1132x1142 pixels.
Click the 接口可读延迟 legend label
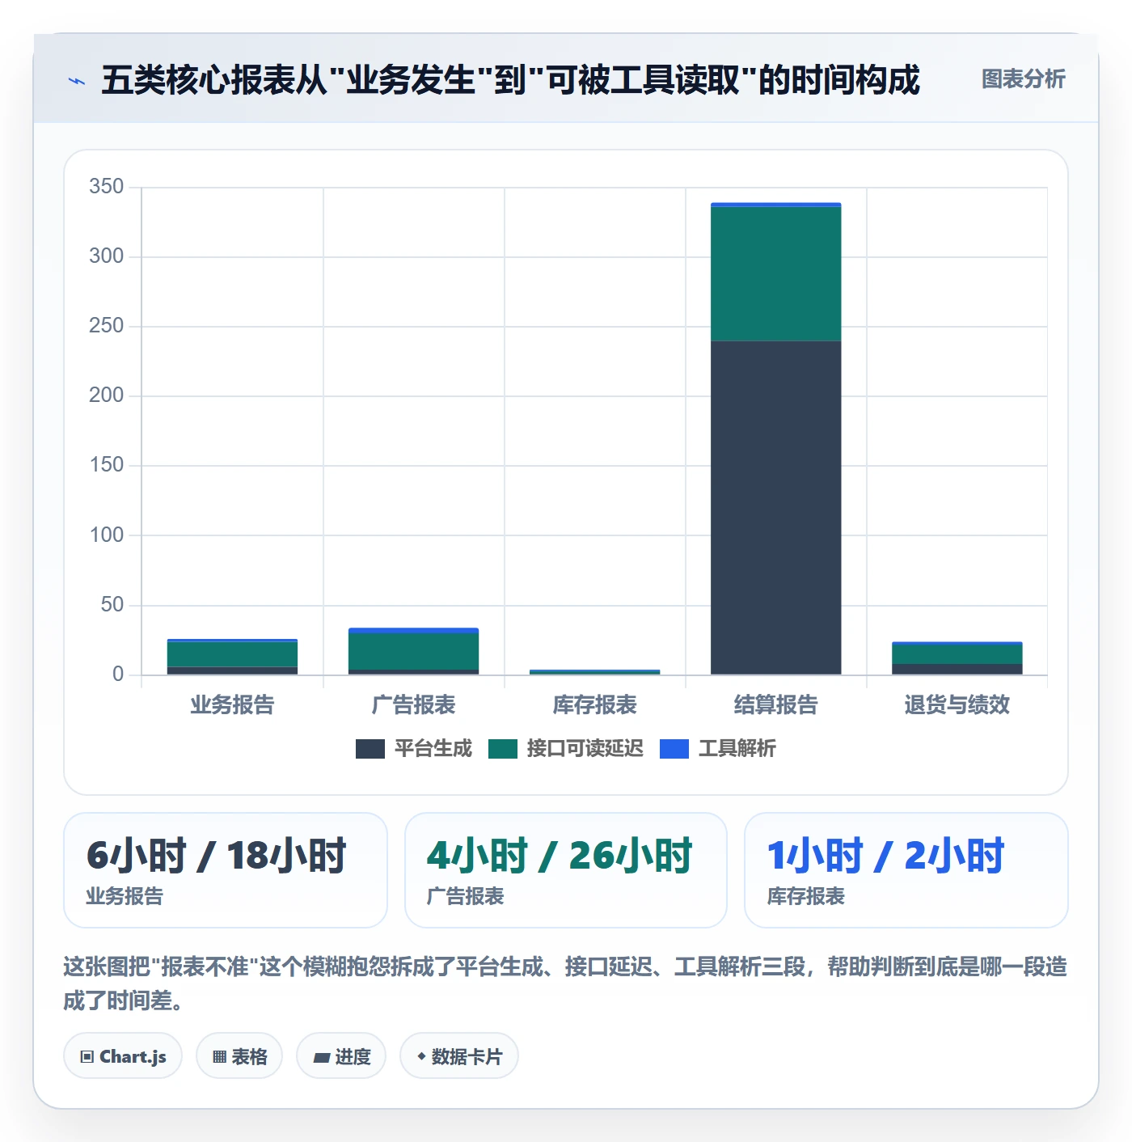[x=585, y=749]
